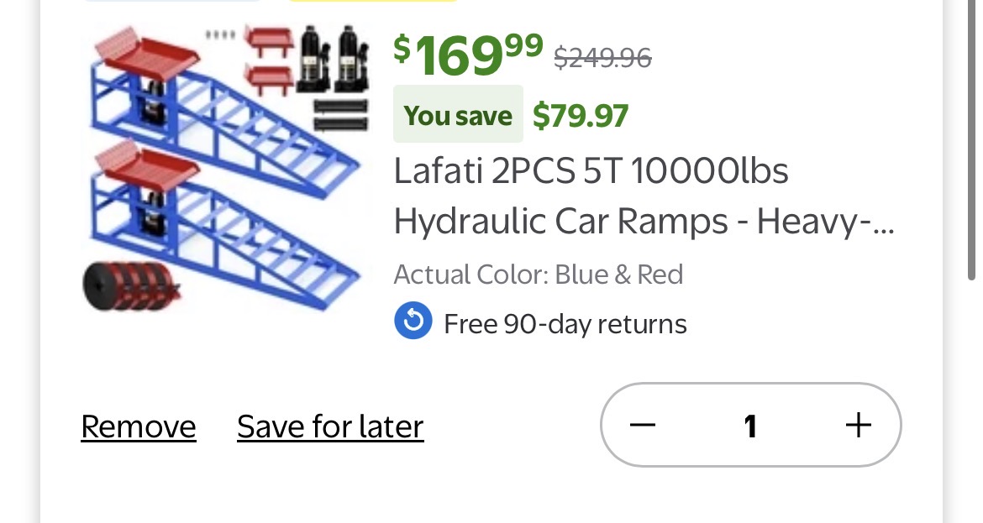Click the $169.99 current price

pyautogui.click(x=468, y=54)
